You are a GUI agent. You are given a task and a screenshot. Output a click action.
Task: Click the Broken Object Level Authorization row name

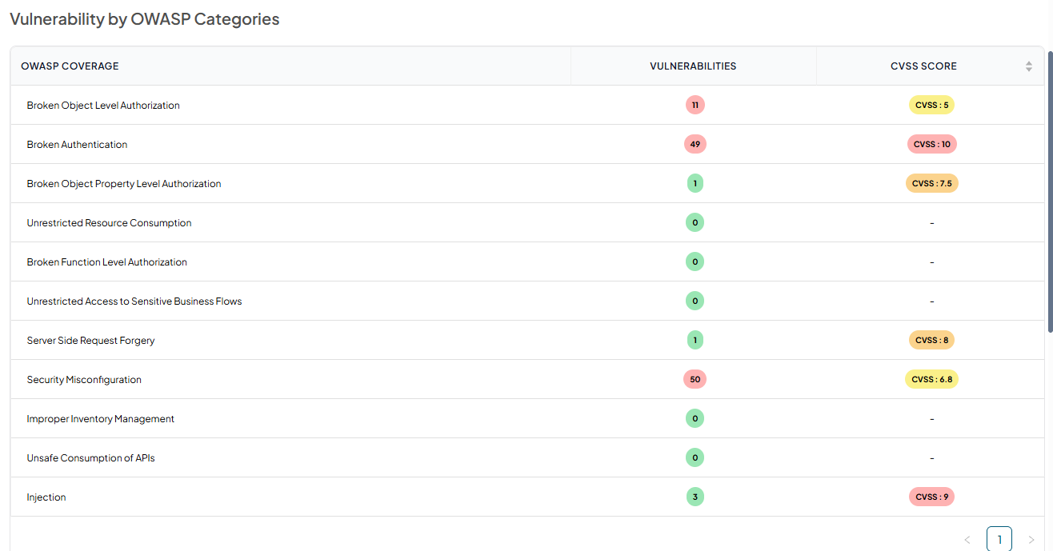[103, 106]
